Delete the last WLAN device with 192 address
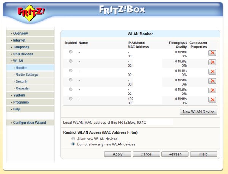This screenshot has height=174, width=228. click(212, 100)
